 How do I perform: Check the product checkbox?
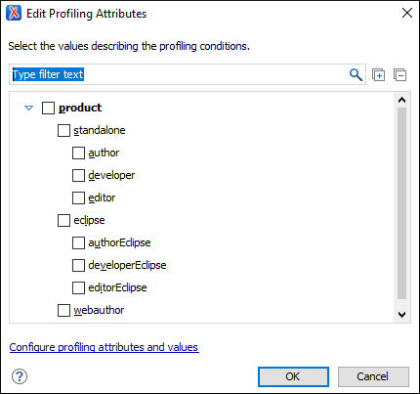coord(48,108)
